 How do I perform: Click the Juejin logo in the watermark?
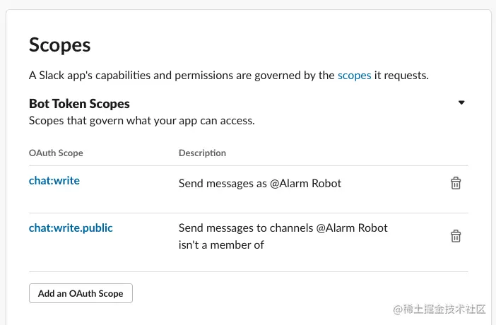point(398,309)
